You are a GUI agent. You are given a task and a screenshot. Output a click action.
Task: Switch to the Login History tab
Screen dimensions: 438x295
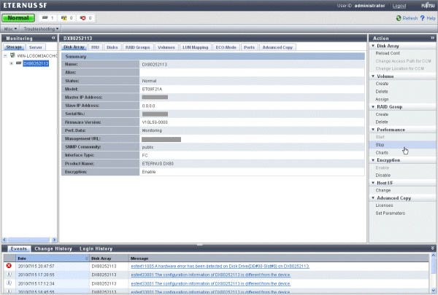[96, 248]
